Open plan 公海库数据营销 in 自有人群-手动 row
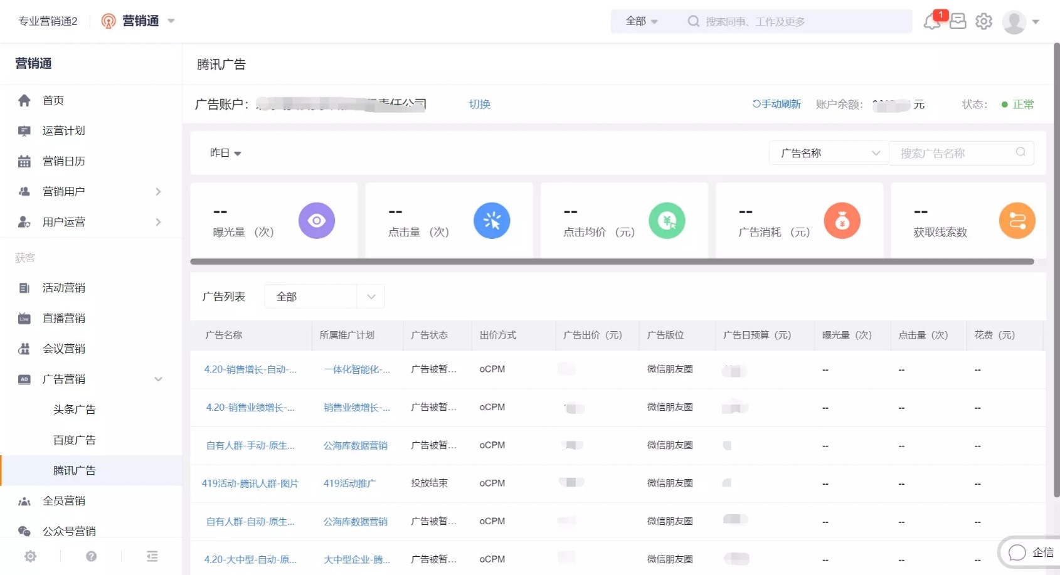 [x=356, y=446]
